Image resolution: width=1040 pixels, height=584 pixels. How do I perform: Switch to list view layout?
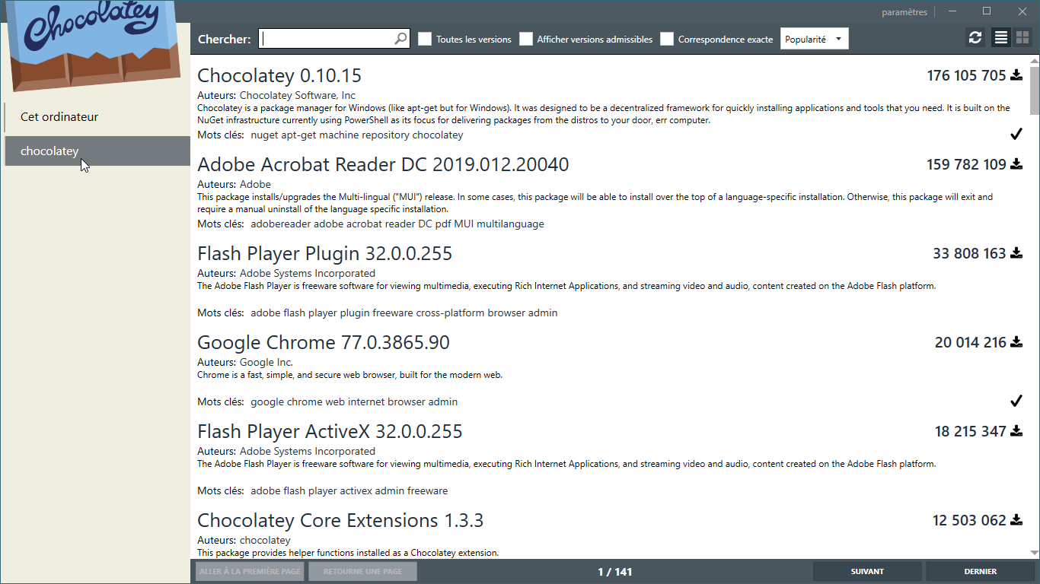click(x=1001, y=37)
